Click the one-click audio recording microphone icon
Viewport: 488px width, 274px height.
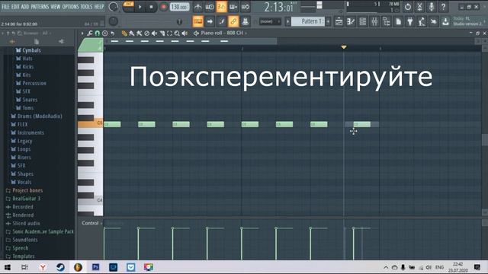pos(432,7)
